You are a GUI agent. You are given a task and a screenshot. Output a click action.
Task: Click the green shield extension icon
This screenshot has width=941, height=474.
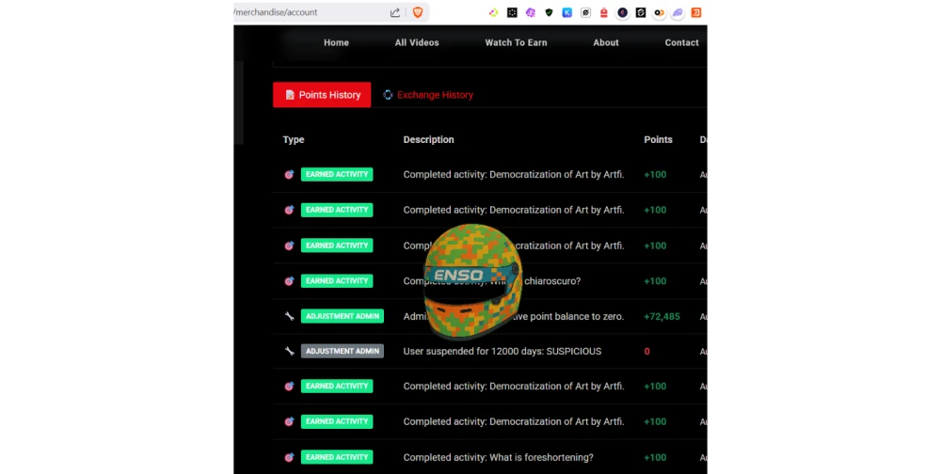point(549,12)
